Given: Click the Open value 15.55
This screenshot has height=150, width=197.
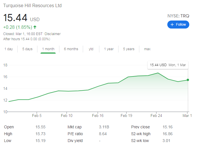Looking at the screenshot, I should [x=41, y=127].
